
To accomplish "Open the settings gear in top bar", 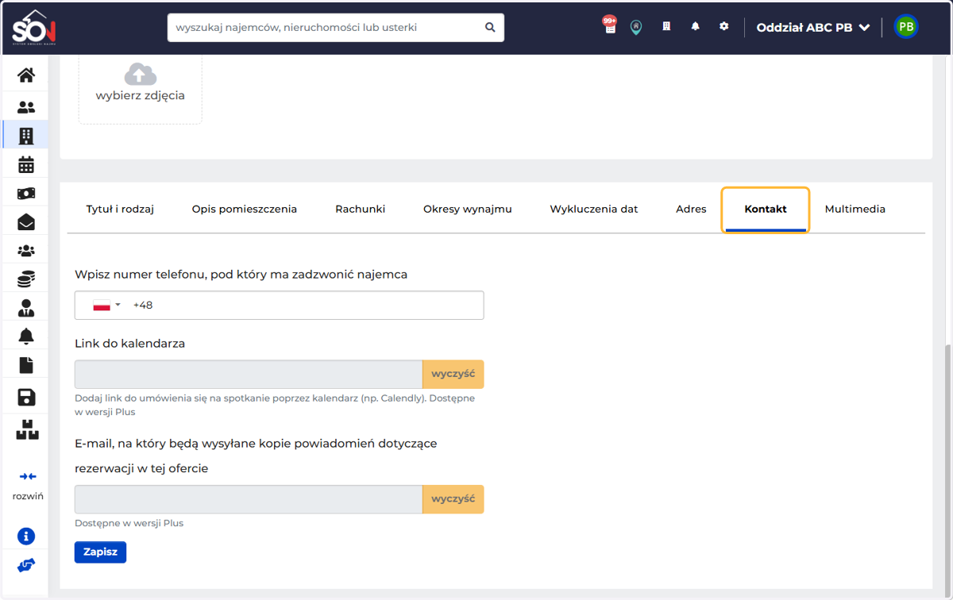I will pos(723,26).
